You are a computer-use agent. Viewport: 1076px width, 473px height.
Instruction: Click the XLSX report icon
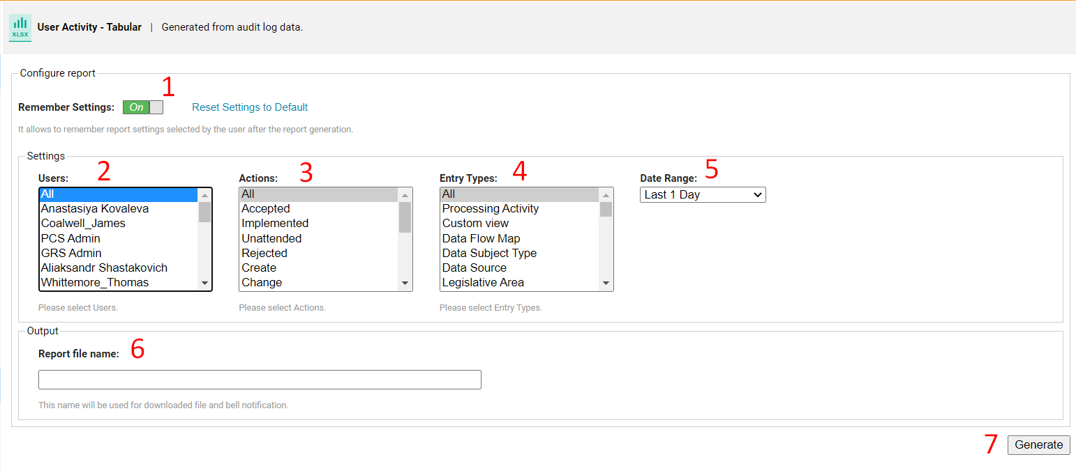click(20, 28)
